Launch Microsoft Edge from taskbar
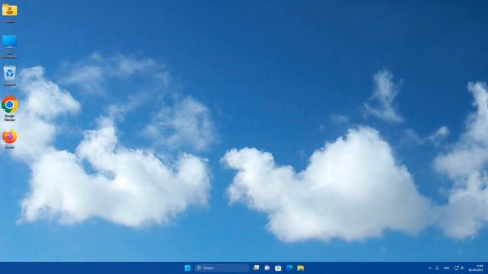Image resolution: width=488 pixels, height=274 pixels. pyautogui.click(x=290, y=268)
